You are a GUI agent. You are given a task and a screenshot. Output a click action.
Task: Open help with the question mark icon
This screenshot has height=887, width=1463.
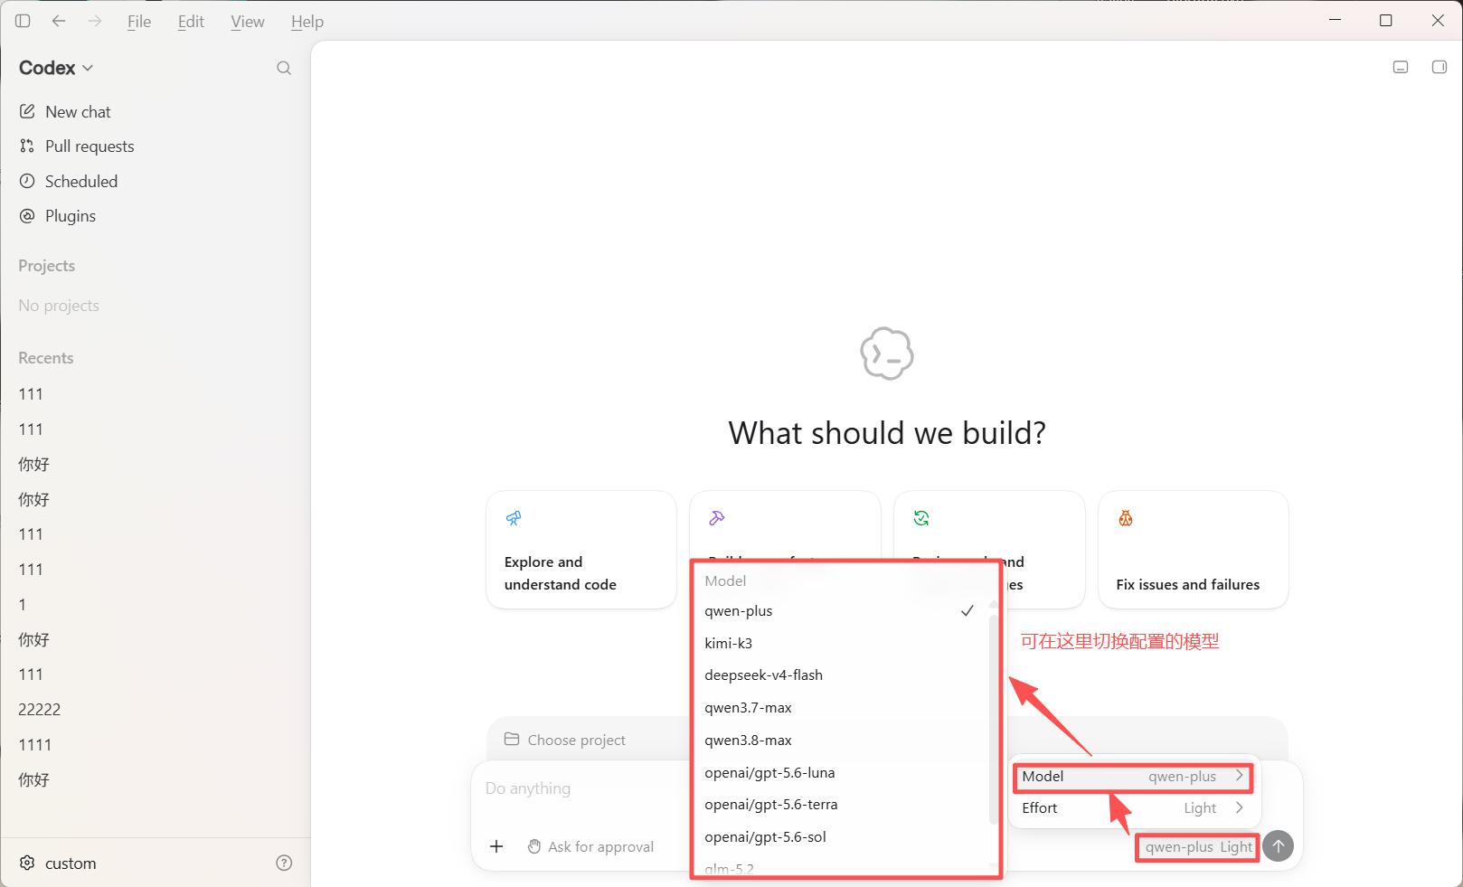284,863
